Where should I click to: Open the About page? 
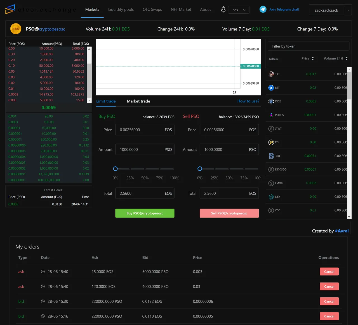click(x=206, y=9)
